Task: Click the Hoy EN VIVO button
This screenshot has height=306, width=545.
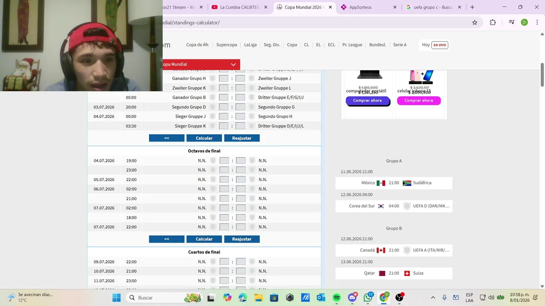Action: click(435, 45)
